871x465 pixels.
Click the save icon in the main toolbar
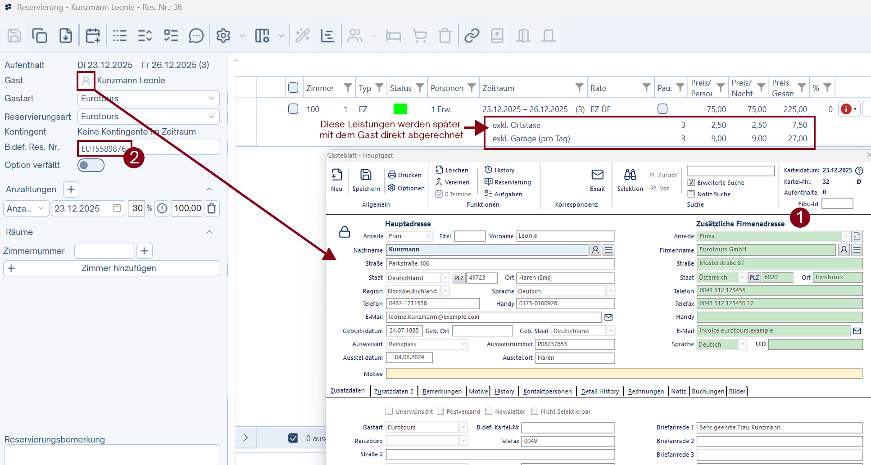pyautogui.click(x=14, y=36)
